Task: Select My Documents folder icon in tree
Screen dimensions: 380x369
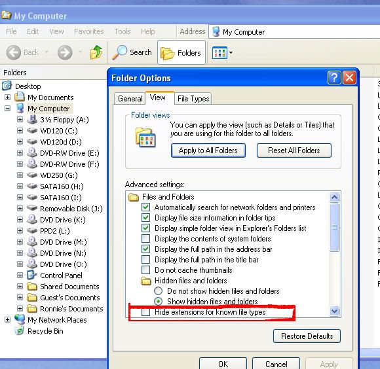Action: click(x=20, y=97)
